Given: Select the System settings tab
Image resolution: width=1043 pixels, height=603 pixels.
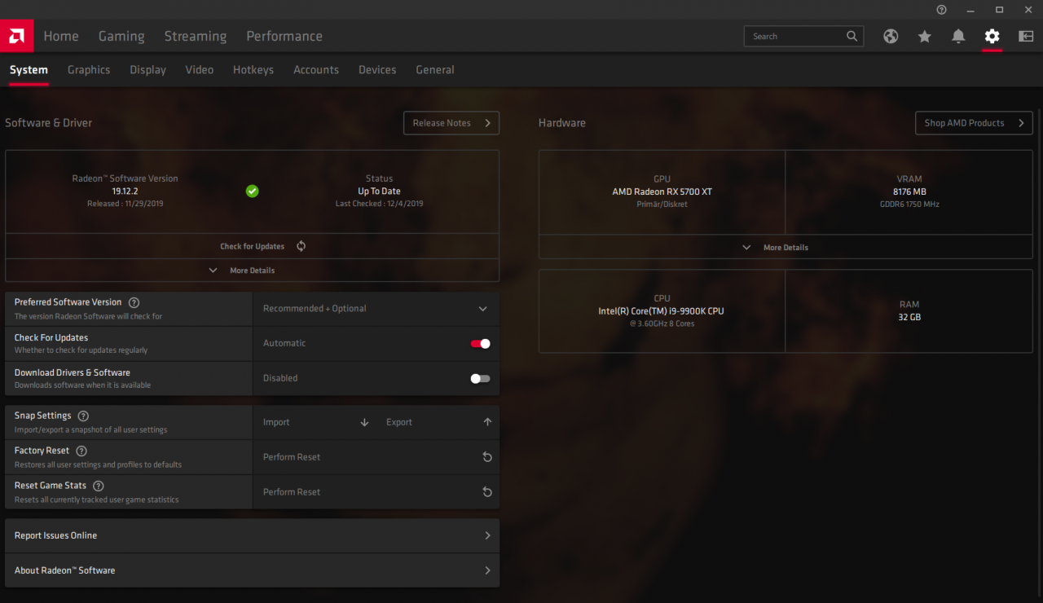Looking at the screenshot, I should pyautogui.click(x=29, y=70).
